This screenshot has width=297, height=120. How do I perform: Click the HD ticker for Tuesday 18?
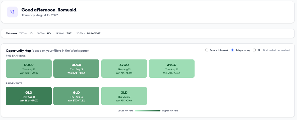tap(49, 33)
